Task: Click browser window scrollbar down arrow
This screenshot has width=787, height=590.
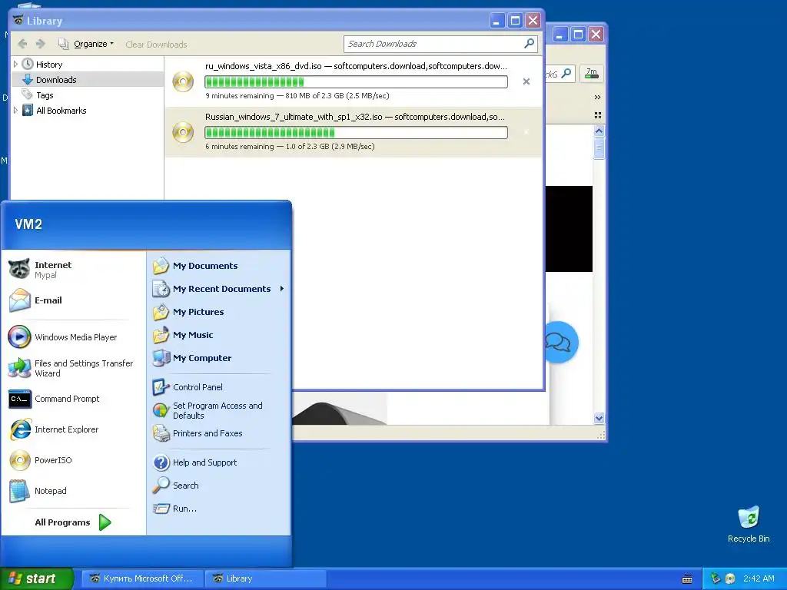Action: 598,418
